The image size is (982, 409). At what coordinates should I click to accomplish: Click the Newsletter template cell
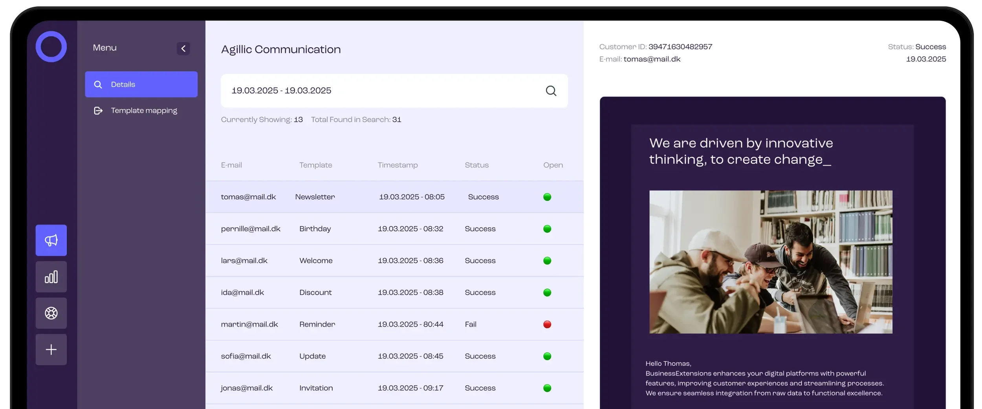315,197
